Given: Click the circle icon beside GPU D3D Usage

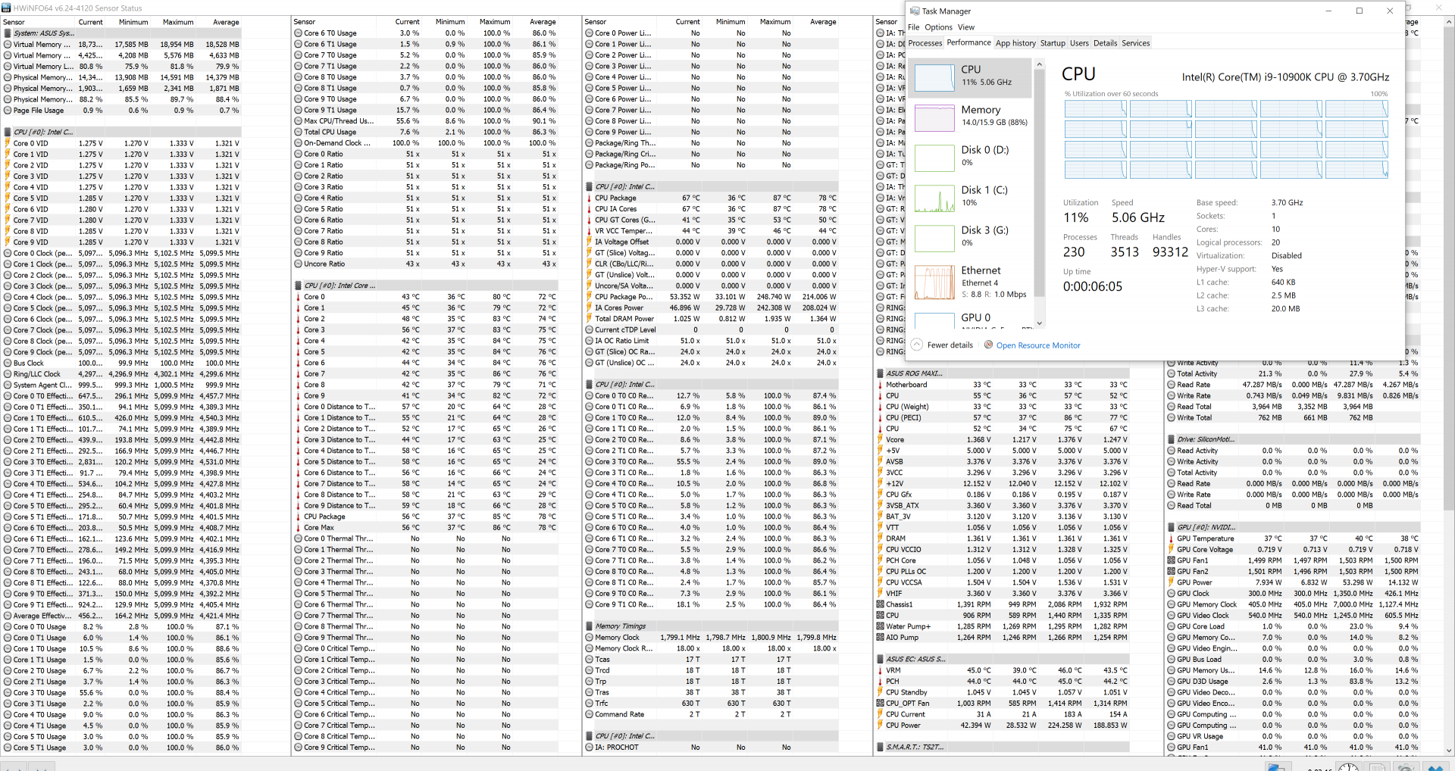Looking at the screenshot, I should point(1171,681).
